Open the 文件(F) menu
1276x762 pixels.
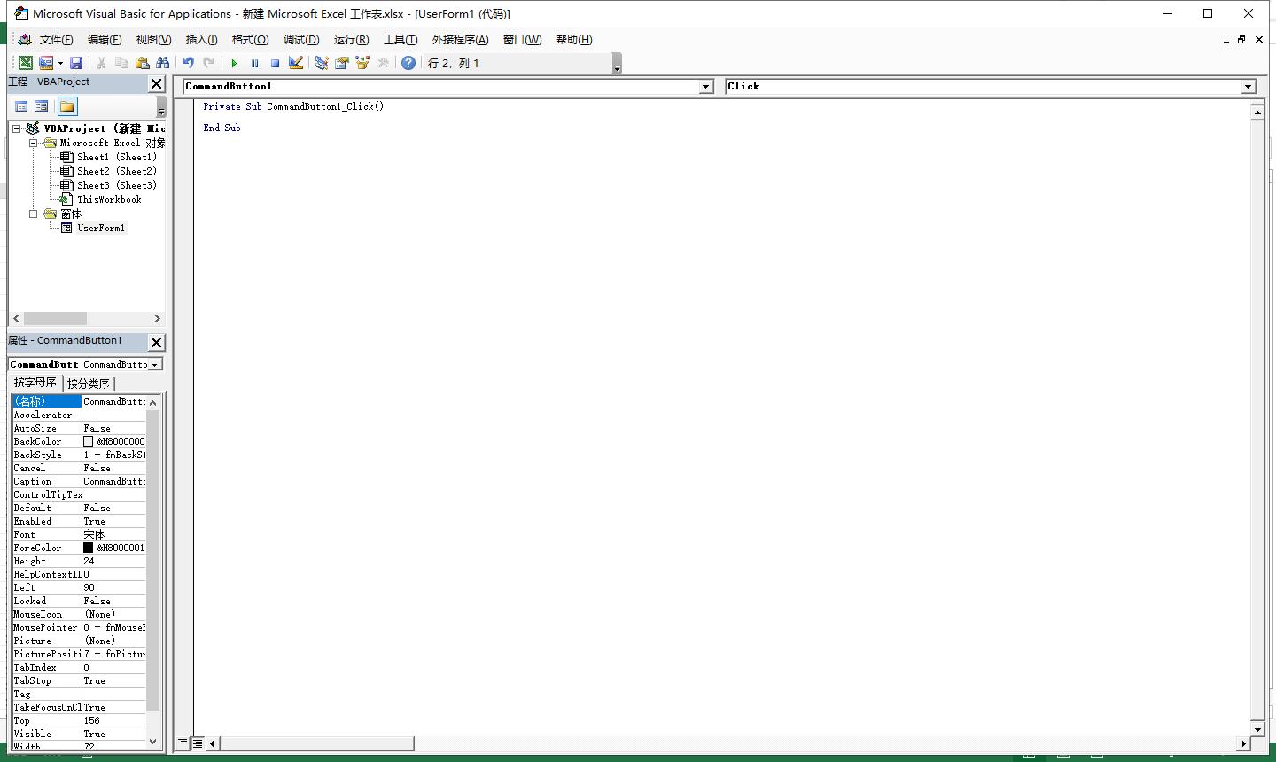56,40
